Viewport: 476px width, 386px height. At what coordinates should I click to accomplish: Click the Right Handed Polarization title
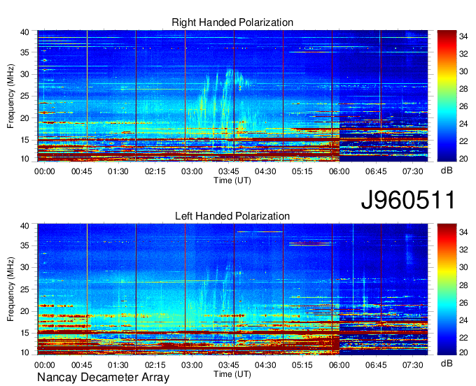(x=232, y=22)
